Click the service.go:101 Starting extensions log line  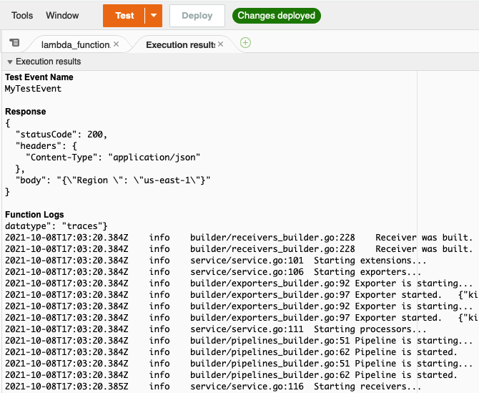pyautogui.click(x=215, y=261)
